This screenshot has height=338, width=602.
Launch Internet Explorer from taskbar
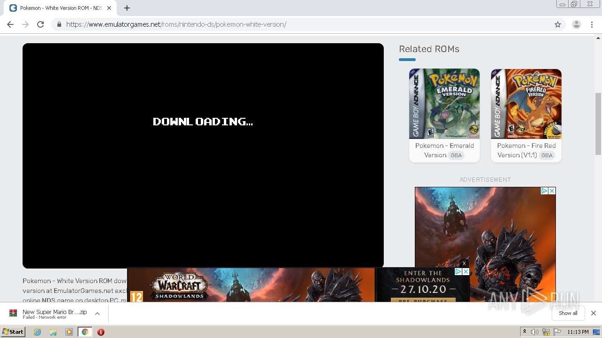click(38, 332)
